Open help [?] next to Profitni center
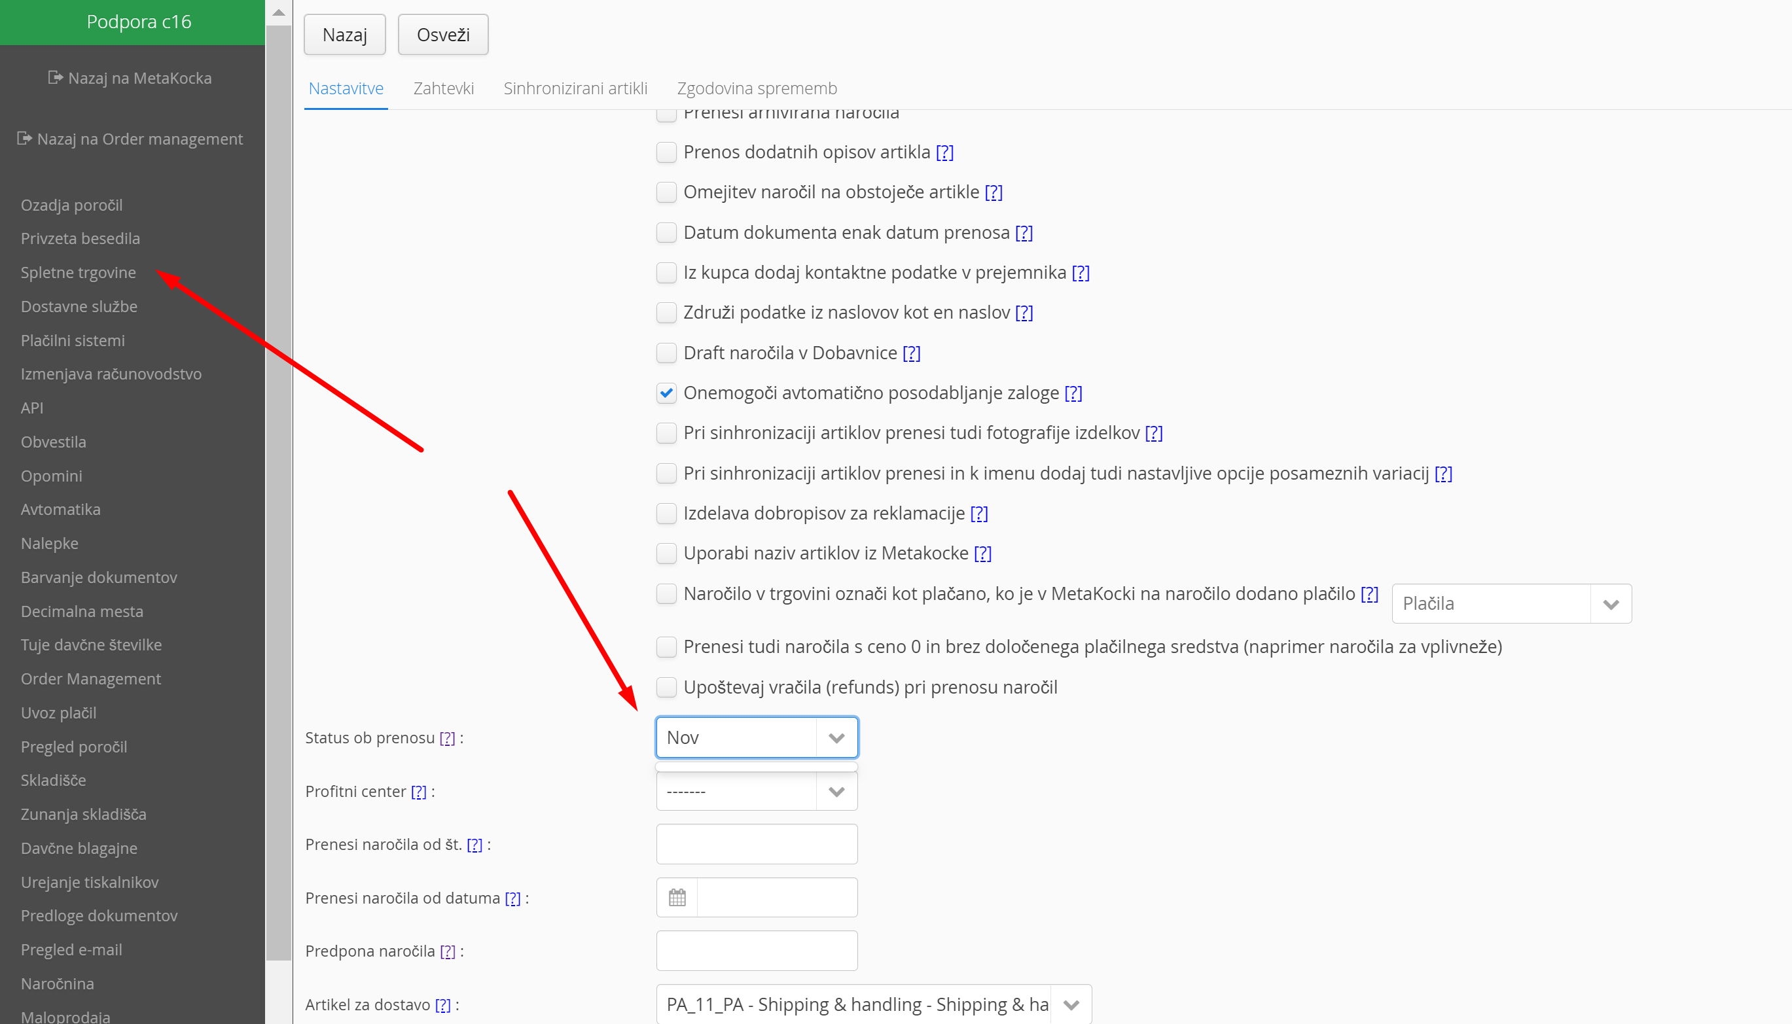Viewport: 1792px width, 1024px height. (418, 791)
